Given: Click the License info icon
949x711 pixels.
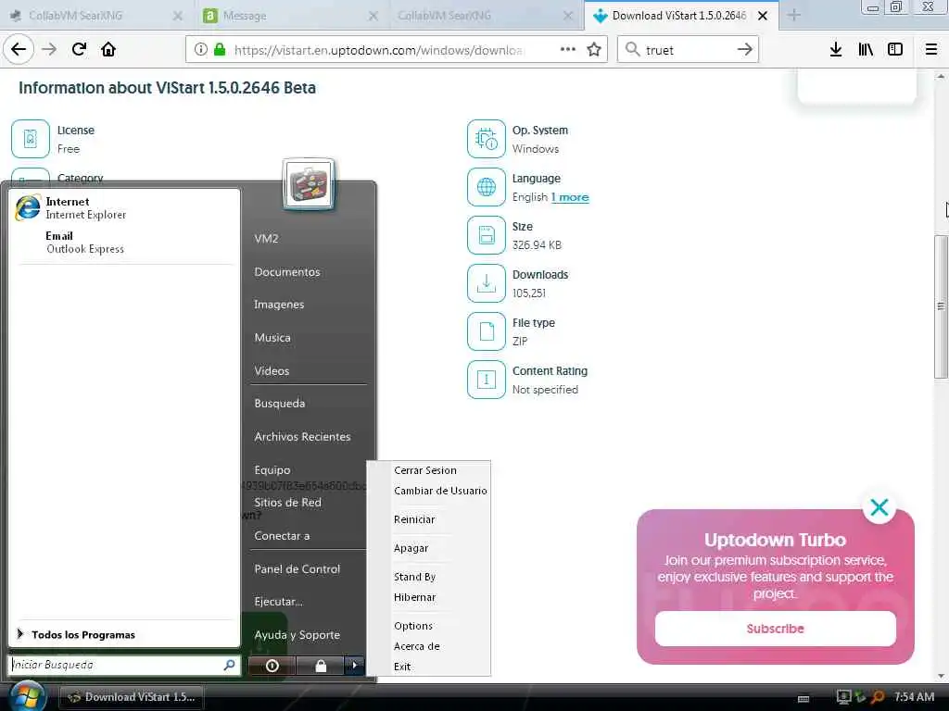Looking at the screenshot, I should tap(30, 139).
